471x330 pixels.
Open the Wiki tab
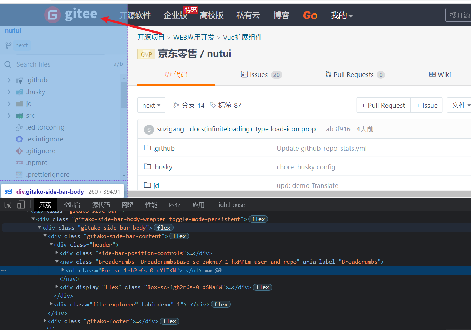point(440,74)
